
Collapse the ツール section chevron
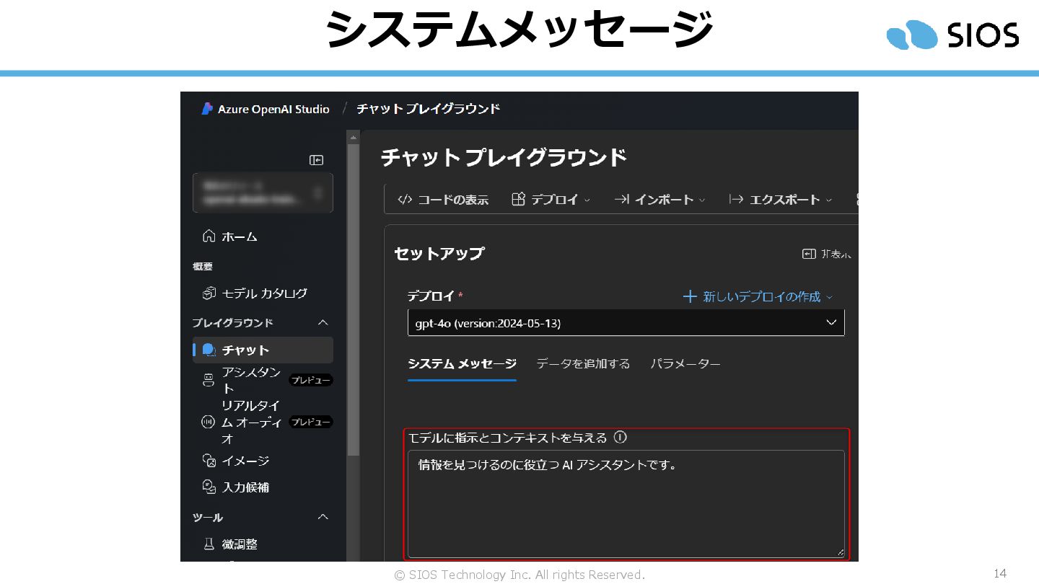click(323, 517)
